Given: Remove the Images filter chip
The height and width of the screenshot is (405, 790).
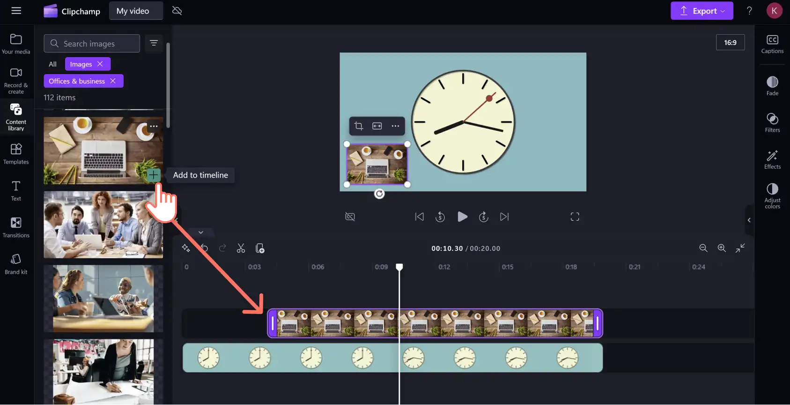Looking at the screenshot, I should pyautogui.click(x=100, y=64).
